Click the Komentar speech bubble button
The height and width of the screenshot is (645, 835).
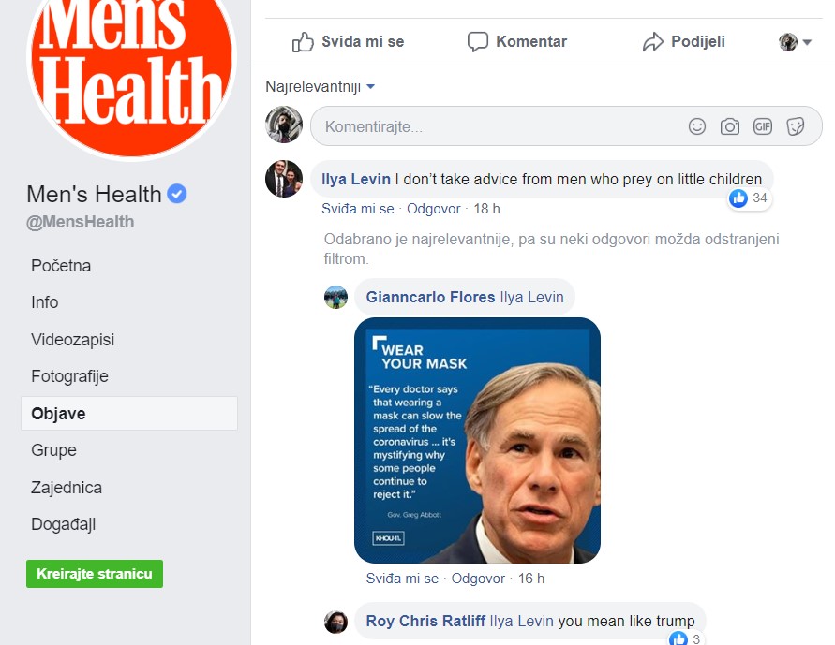pos(517,42)
